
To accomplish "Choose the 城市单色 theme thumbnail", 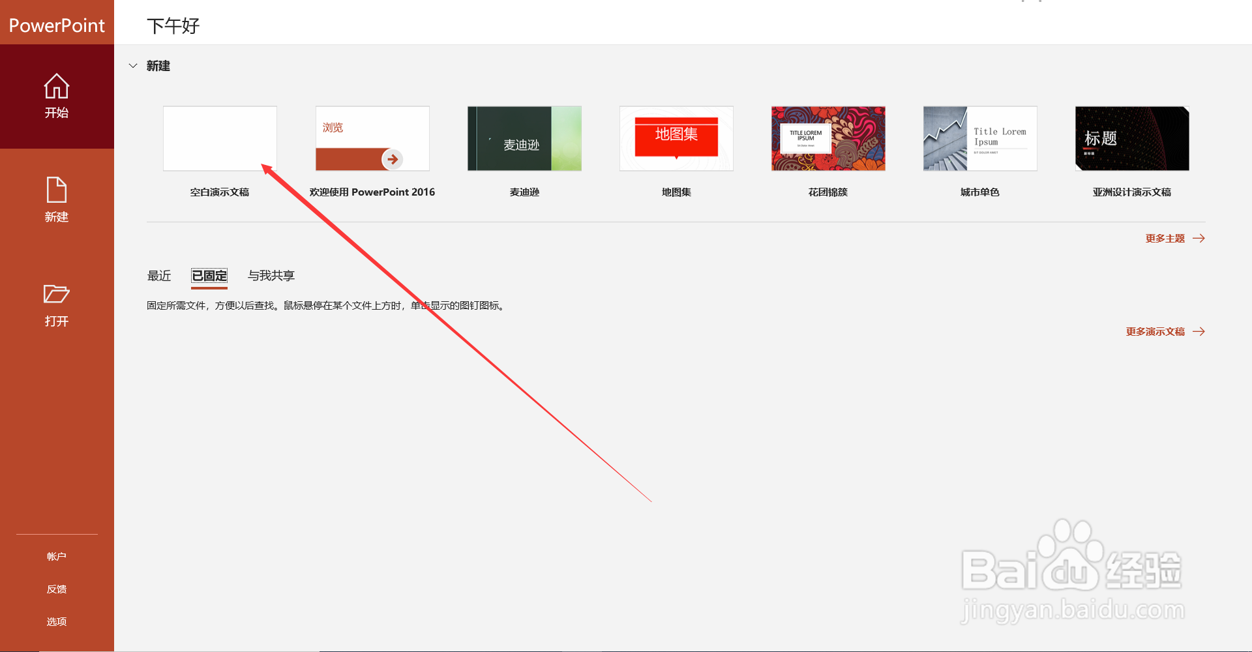I will (x=980, y=138).
